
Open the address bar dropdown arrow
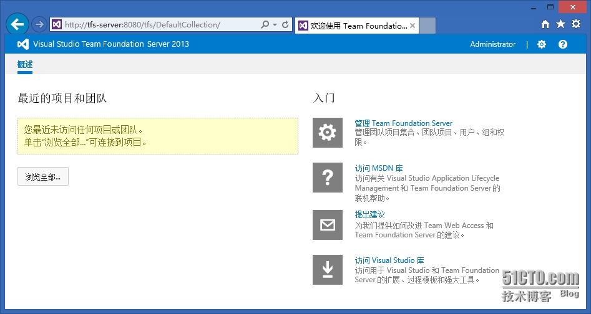tap(275, 25)
